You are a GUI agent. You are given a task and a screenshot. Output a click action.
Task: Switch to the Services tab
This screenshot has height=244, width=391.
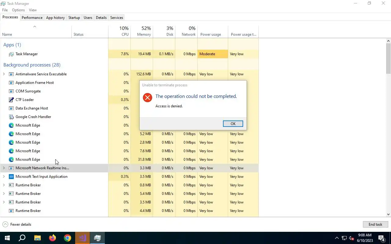pyautogui.click(x=117, y=18)
